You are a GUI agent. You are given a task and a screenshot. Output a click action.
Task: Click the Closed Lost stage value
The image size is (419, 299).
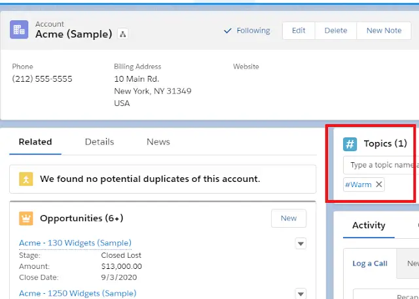tap(121, 255)
